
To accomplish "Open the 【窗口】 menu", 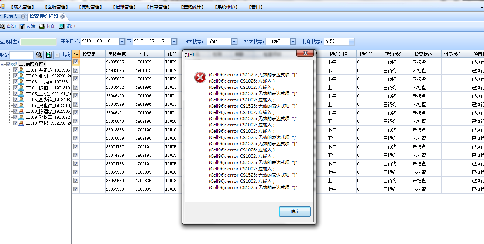I will point(256,7).
